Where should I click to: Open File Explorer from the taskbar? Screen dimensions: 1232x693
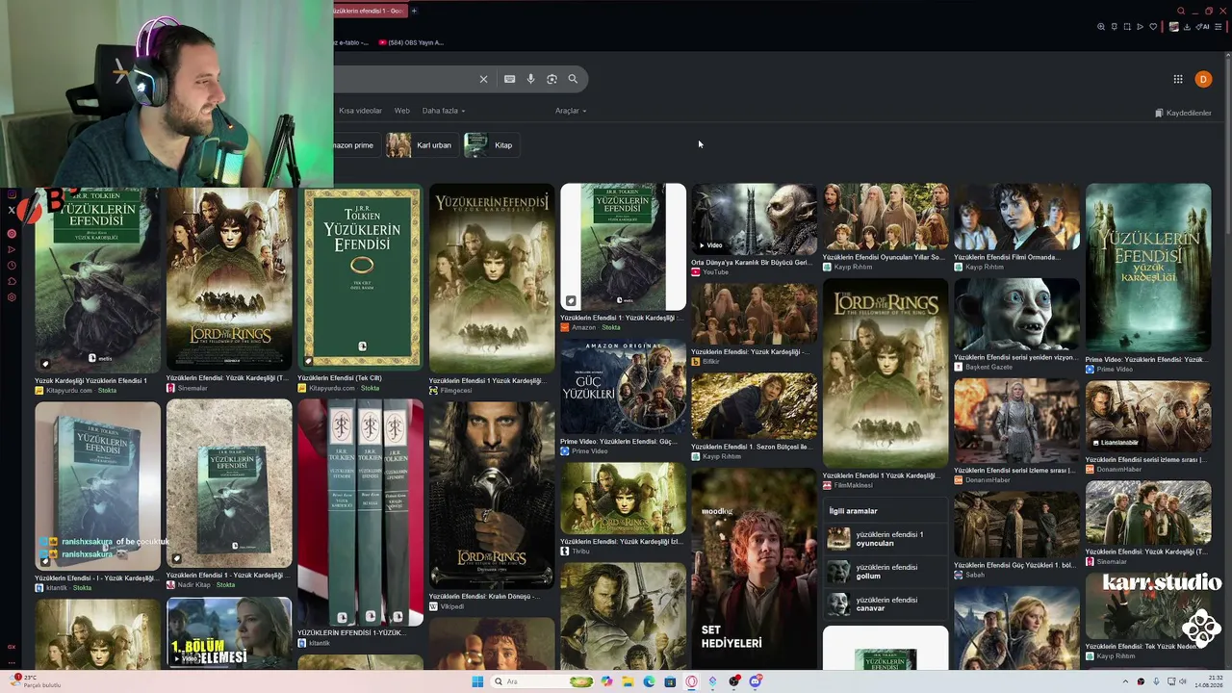[x=628, y=681]
